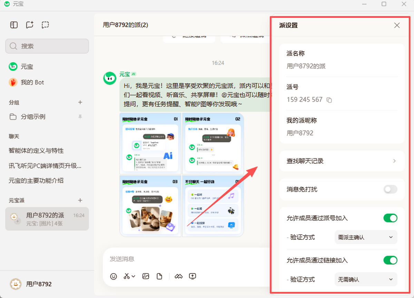414x298 pixels.
Task: Click the scissors screenshot tool icon
Action: pos(127,276)
